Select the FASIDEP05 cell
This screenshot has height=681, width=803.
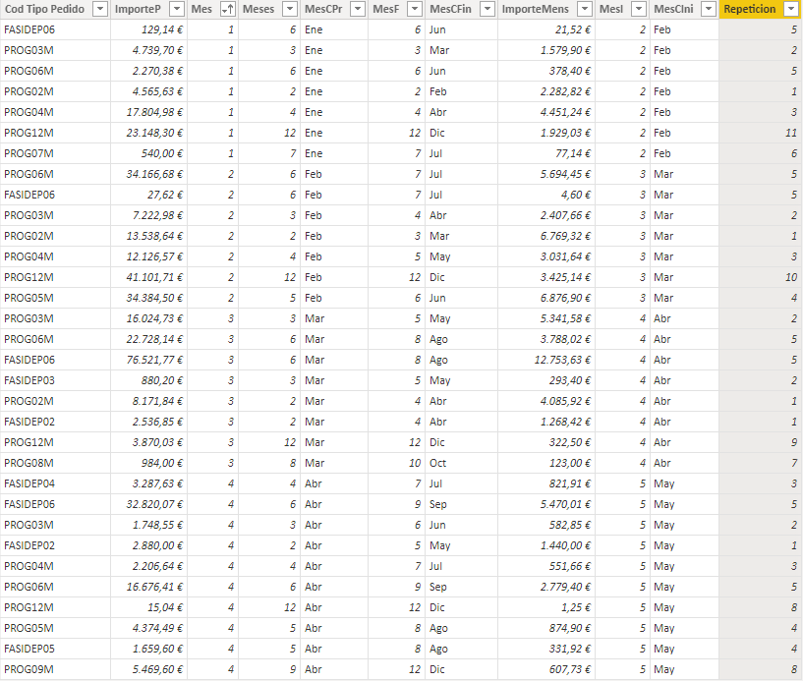pos(55,649)
